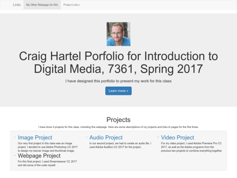Screen dimensions: 237x178
Task: Click 'I have designed this portfolio' subtitle
Action: point(118,81)
